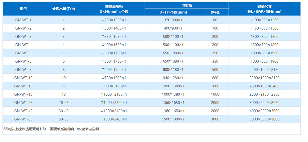
Task: Click the Φ250×1350×1 exchanger spec cell
Action: click(114, 20)
